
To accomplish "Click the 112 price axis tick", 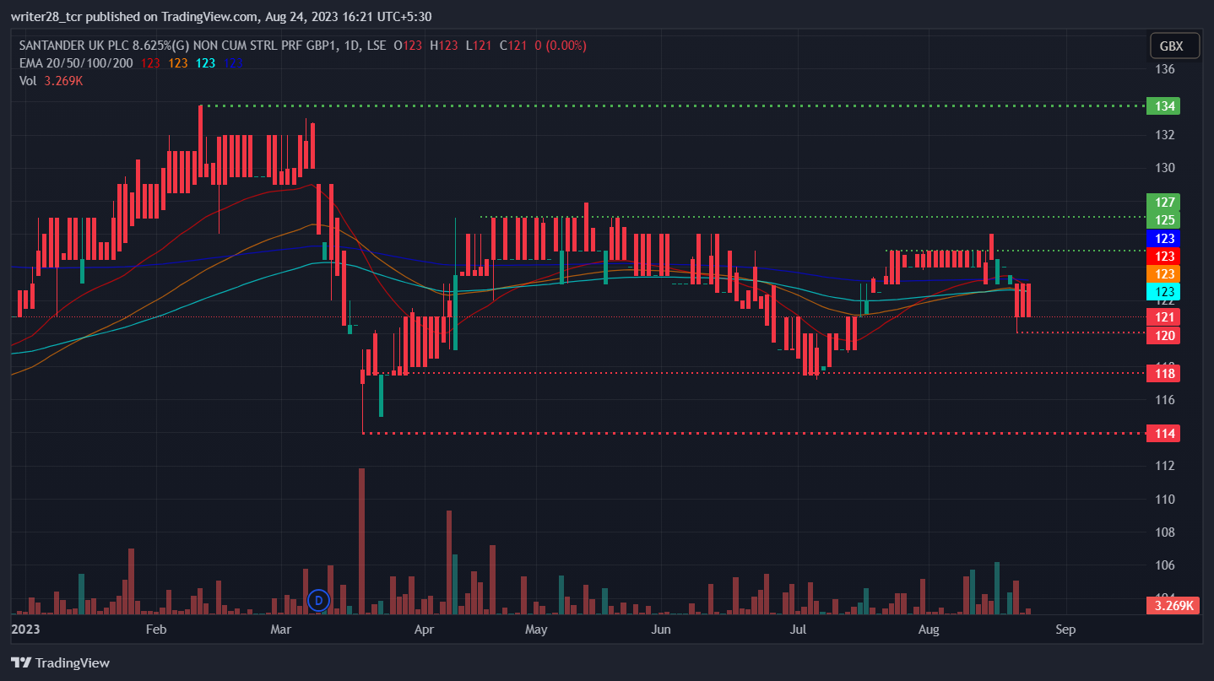I will pos(1165,466).
